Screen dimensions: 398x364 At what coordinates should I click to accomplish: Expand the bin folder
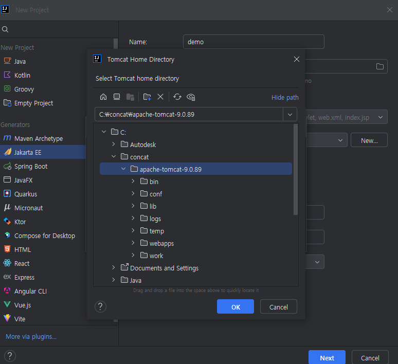click(x=133, y=181)
